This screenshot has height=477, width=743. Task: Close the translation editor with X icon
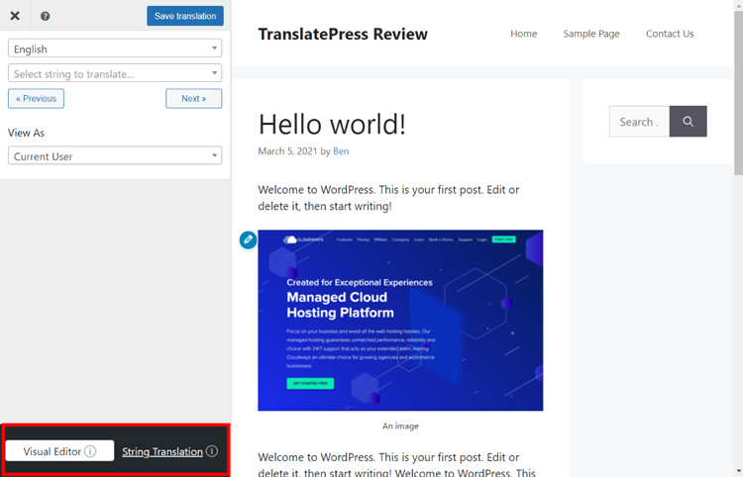pyautogui.click(x=15, y=16)
